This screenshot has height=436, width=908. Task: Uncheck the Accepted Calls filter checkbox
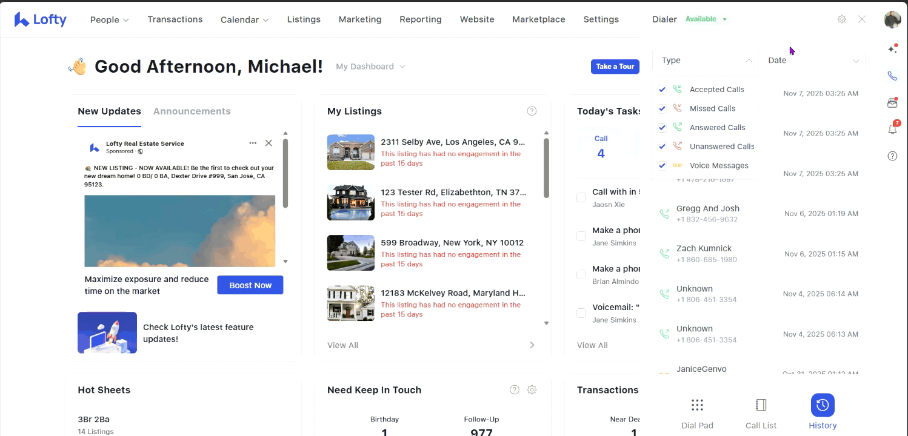tap(663, 90)
